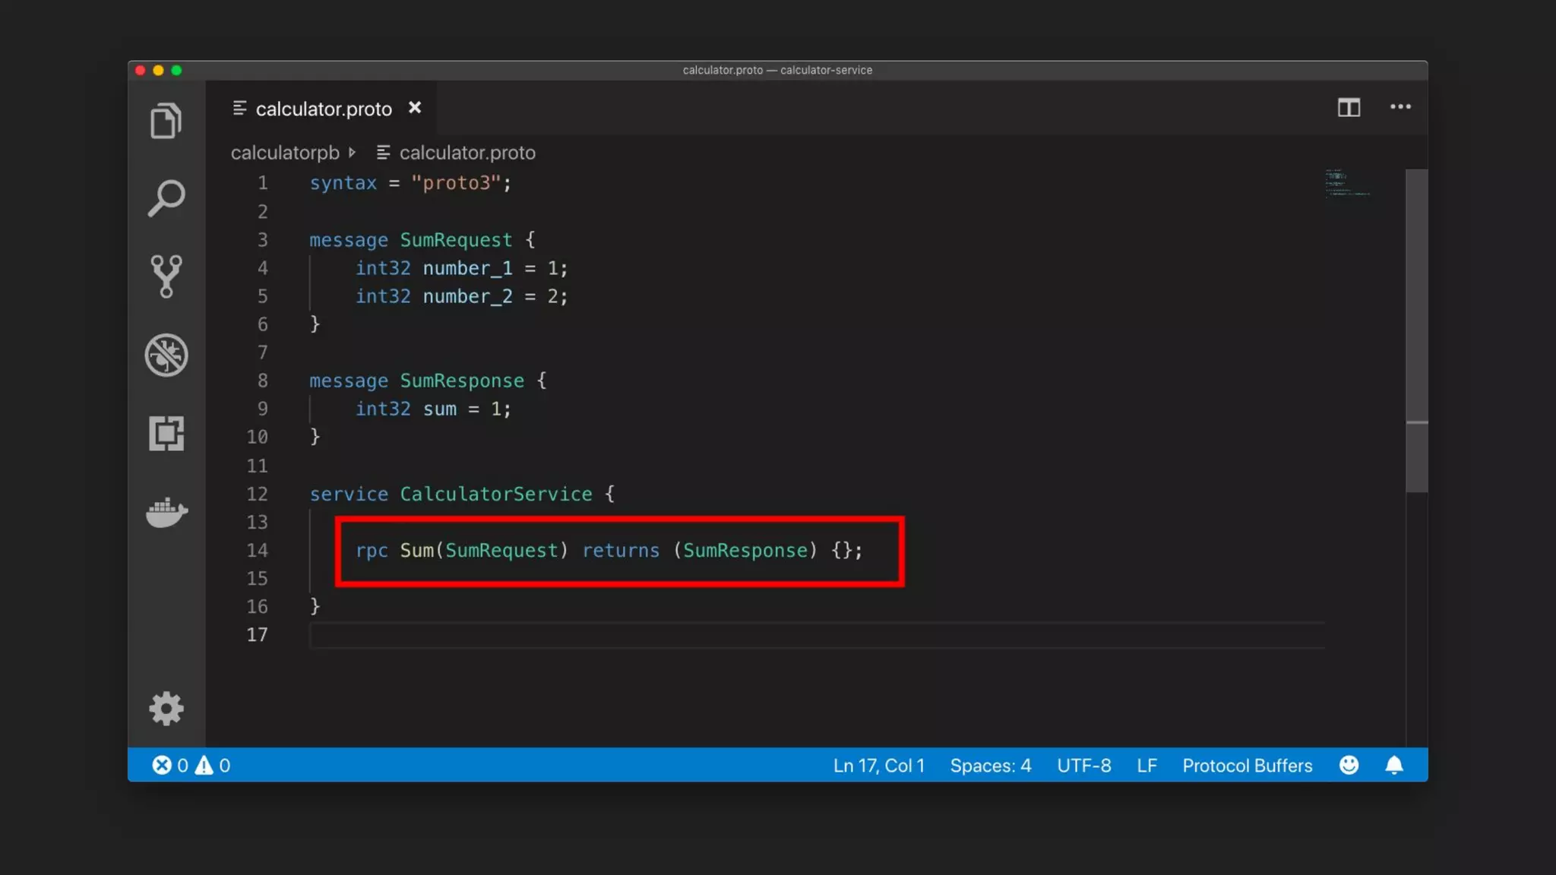This screenshot has height=875, width=1556.
Task: Open the Search view icon
Action: 166,198
